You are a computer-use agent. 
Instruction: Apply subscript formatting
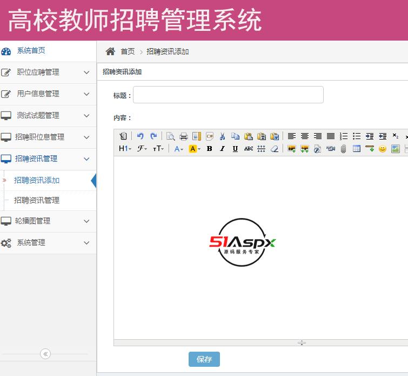[396, 136]
